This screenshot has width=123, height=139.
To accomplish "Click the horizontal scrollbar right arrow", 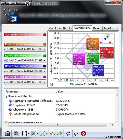I will (113, 125).
